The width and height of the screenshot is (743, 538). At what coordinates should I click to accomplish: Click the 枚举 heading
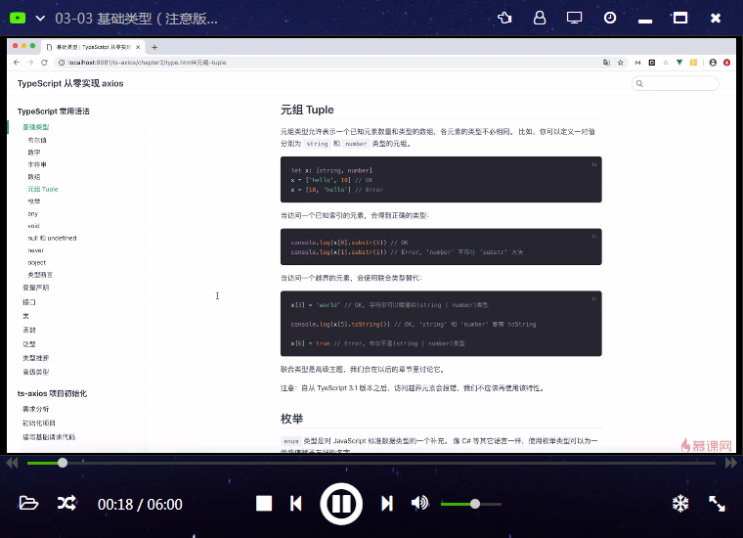point(291,419)
